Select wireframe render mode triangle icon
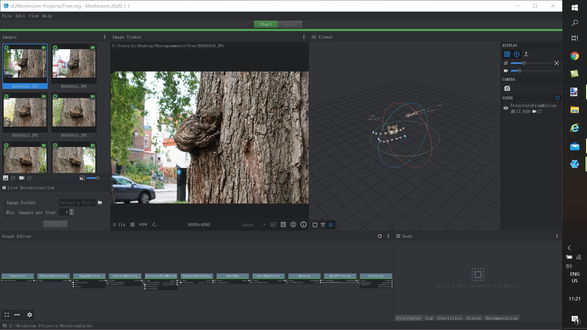 (x=323, y=225)
